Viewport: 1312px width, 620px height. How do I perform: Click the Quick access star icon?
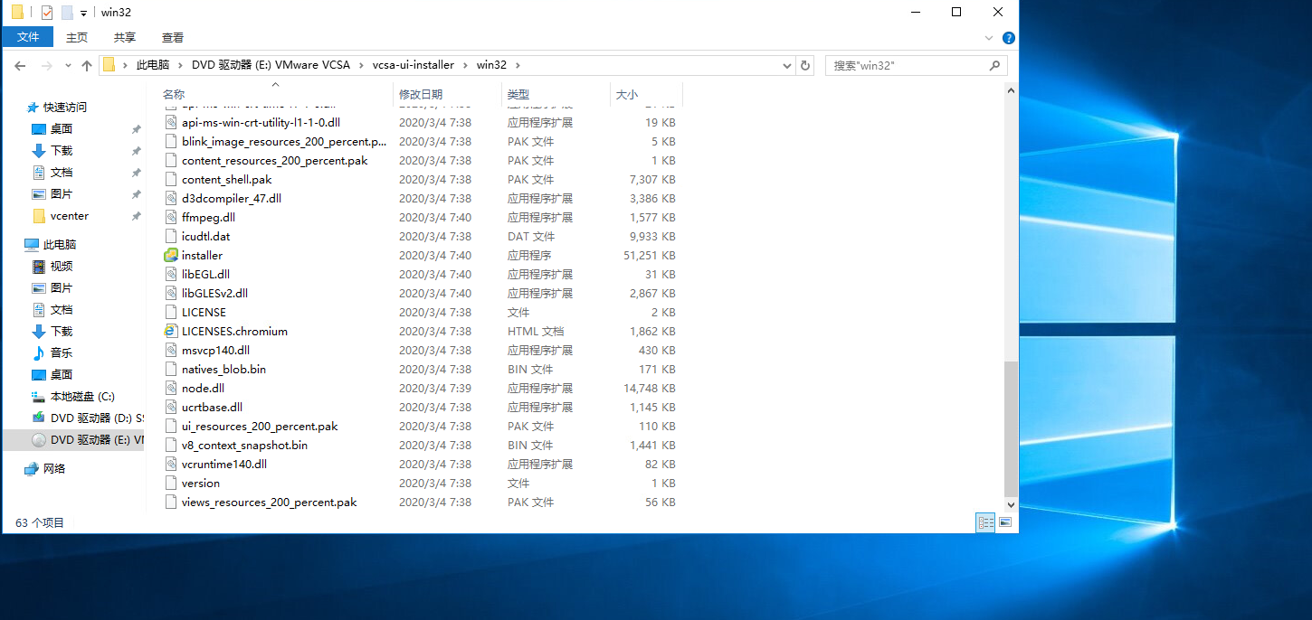pos(33,107)
